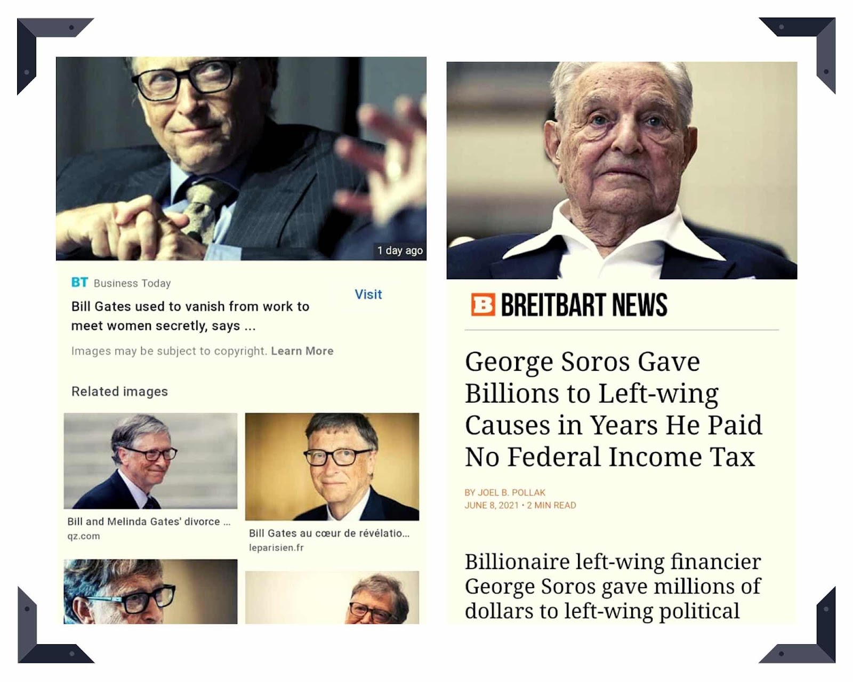Click the Related images heading
Image resolution: width=853 pixels, height=682 pixels.
click(x=119, y=392)
